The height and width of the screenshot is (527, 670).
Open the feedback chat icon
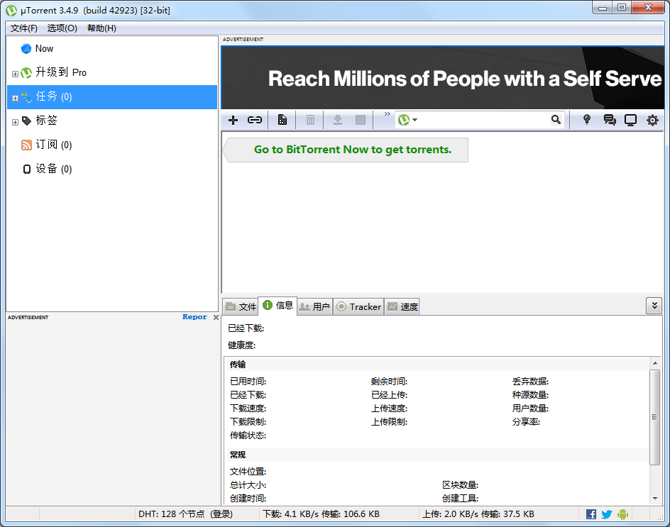click(x=609, y=120)
